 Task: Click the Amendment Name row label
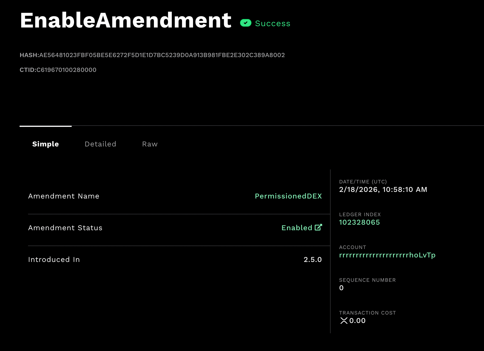click(x=64, y=196)
